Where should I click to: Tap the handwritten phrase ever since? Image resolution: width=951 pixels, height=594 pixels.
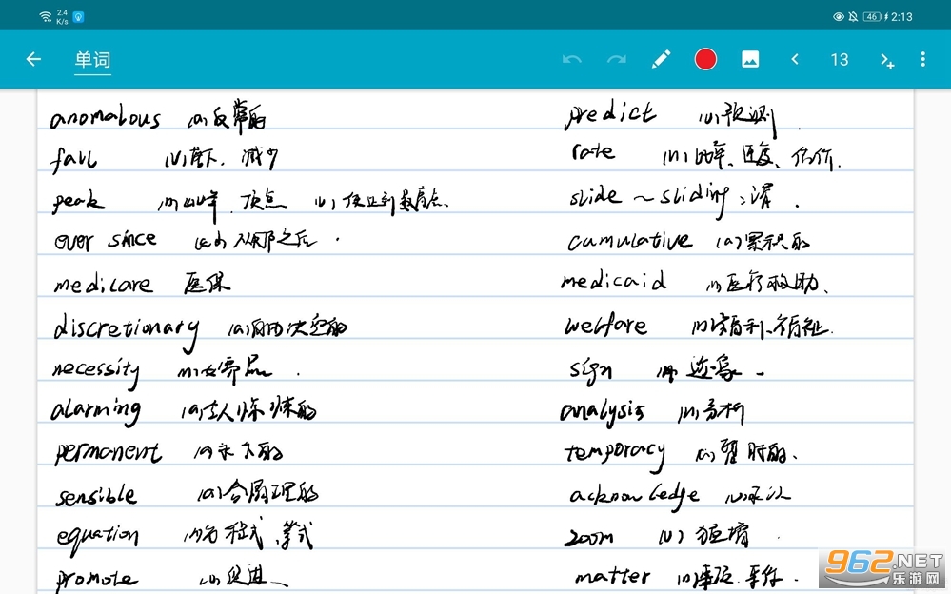106,241
